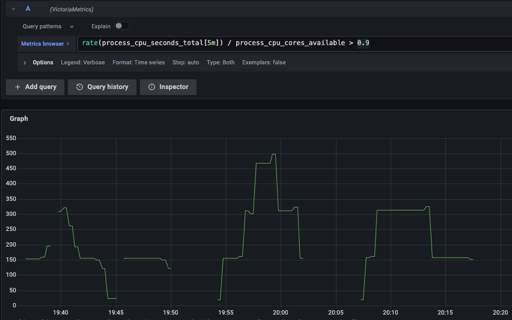Click the 500 peak on the graph line

pos(273,154)
